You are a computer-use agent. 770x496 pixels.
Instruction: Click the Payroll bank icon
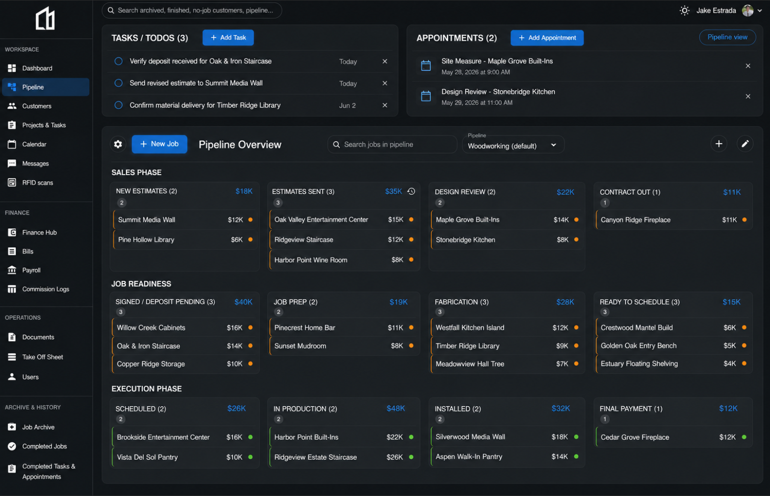coord(12,270)
